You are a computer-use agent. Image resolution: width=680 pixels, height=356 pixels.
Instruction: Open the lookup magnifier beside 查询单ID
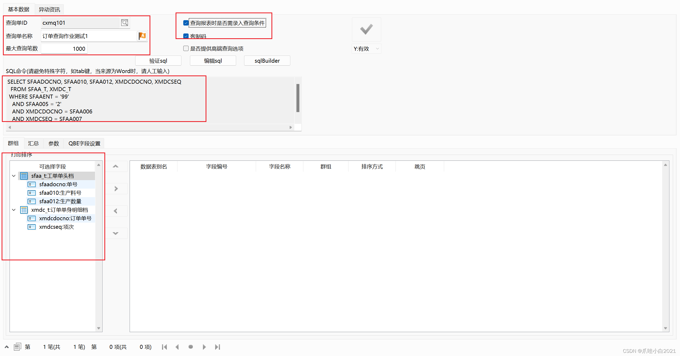(125, 23)
